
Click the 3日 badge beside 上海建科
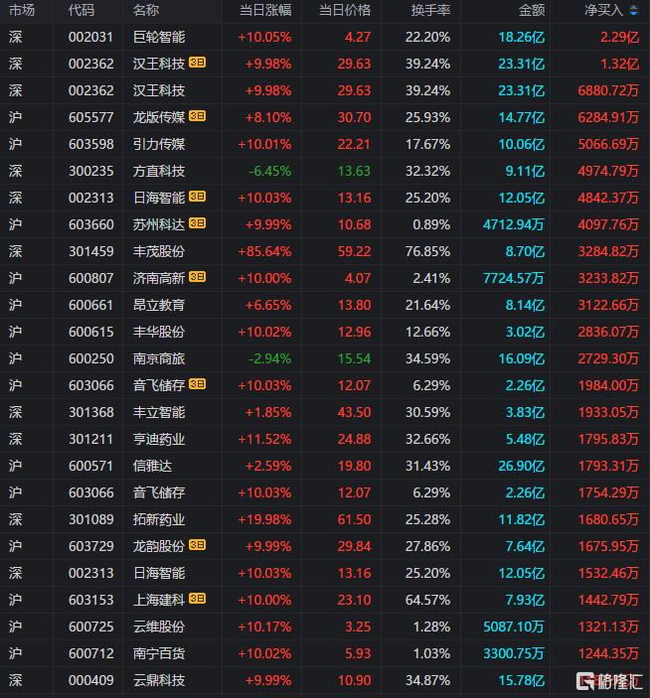198,599
